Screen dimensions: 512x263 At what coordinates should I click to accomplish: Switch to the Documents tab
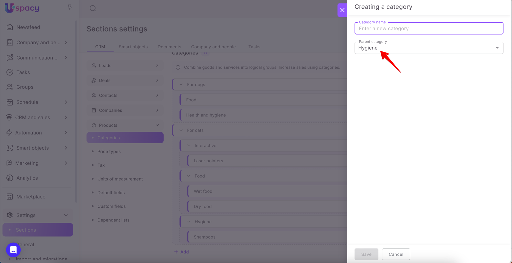(x=169, y=47)
